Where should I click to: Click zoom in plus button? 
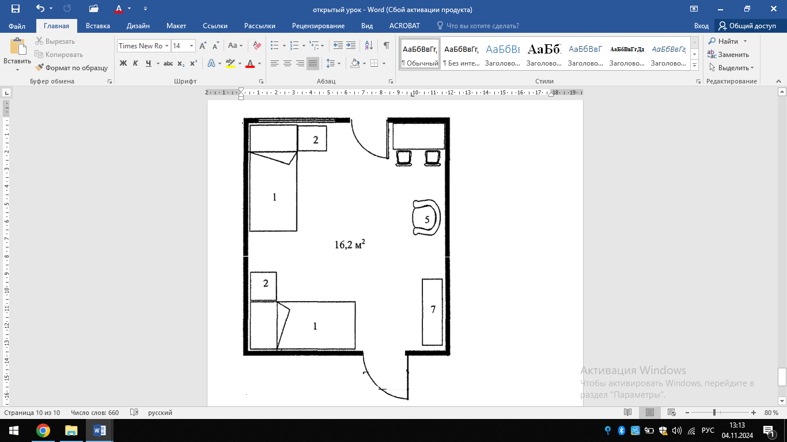[x=754, y=413]
